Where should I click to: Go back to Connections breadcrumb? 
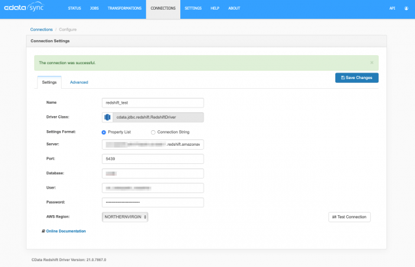41,30
